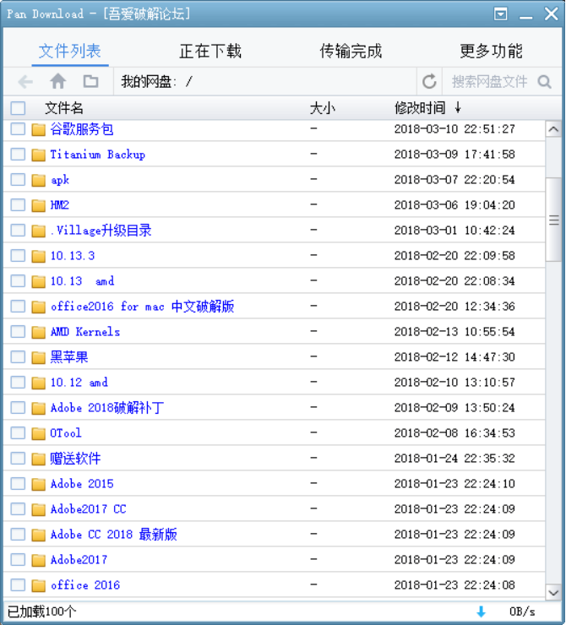Click the folder icon of Adobe 2015

[38, 484]
